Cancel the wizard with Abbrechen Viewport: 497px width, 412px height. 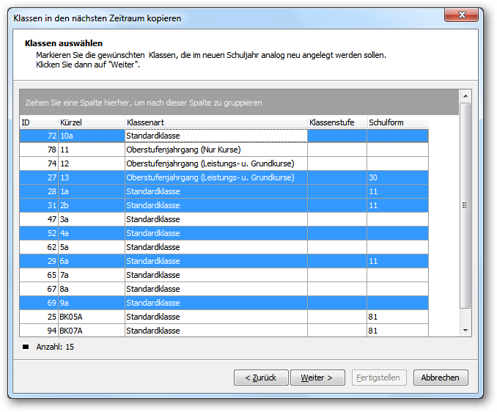(441, 378)
